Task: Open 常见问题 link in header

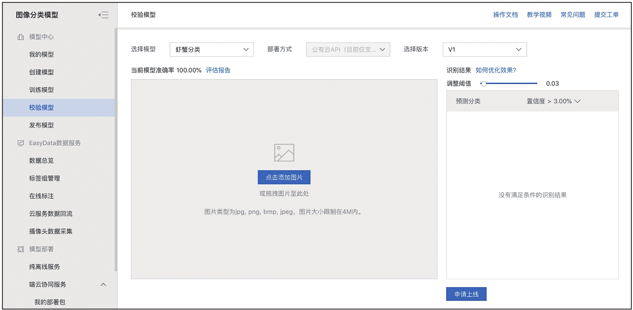Action: click(x=573, y=15)
